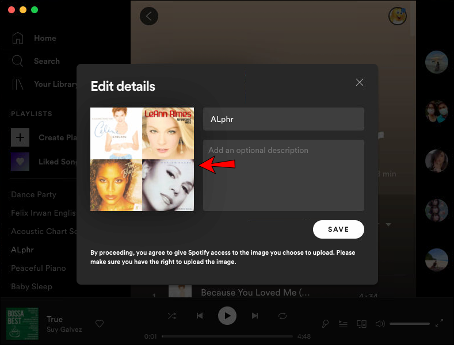Play the current song
This screenshot has width=454, height=345.
tap(227, 316)
